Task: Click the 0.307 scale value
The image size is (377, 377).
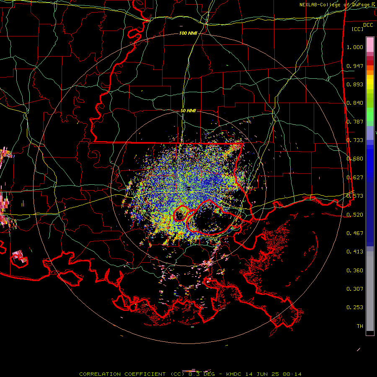Action: [355, 289]
